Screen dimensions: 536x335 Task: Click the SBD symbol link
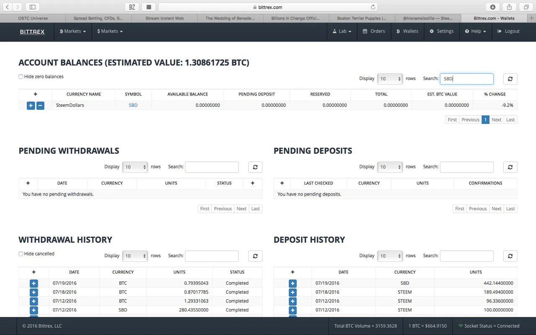133,106
